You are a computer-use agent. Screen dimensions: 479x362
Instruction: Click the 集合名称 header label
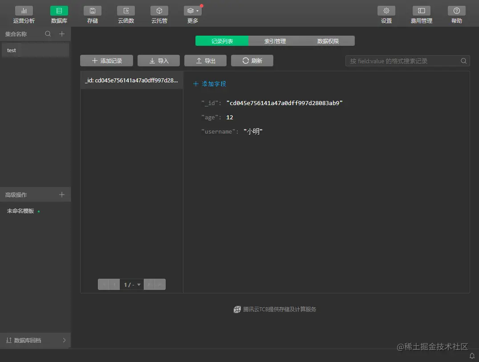click(16, 34)
